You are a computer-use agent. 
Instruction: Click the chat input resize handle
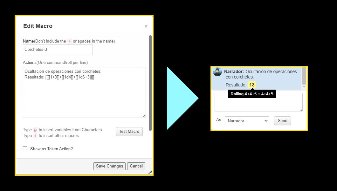pos(301,110)
